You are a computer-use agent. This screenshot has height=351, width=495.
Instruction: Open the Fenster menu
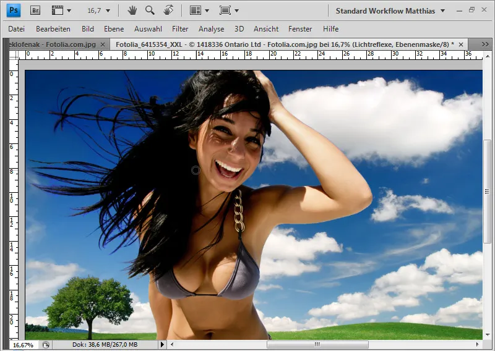[300, 29]
